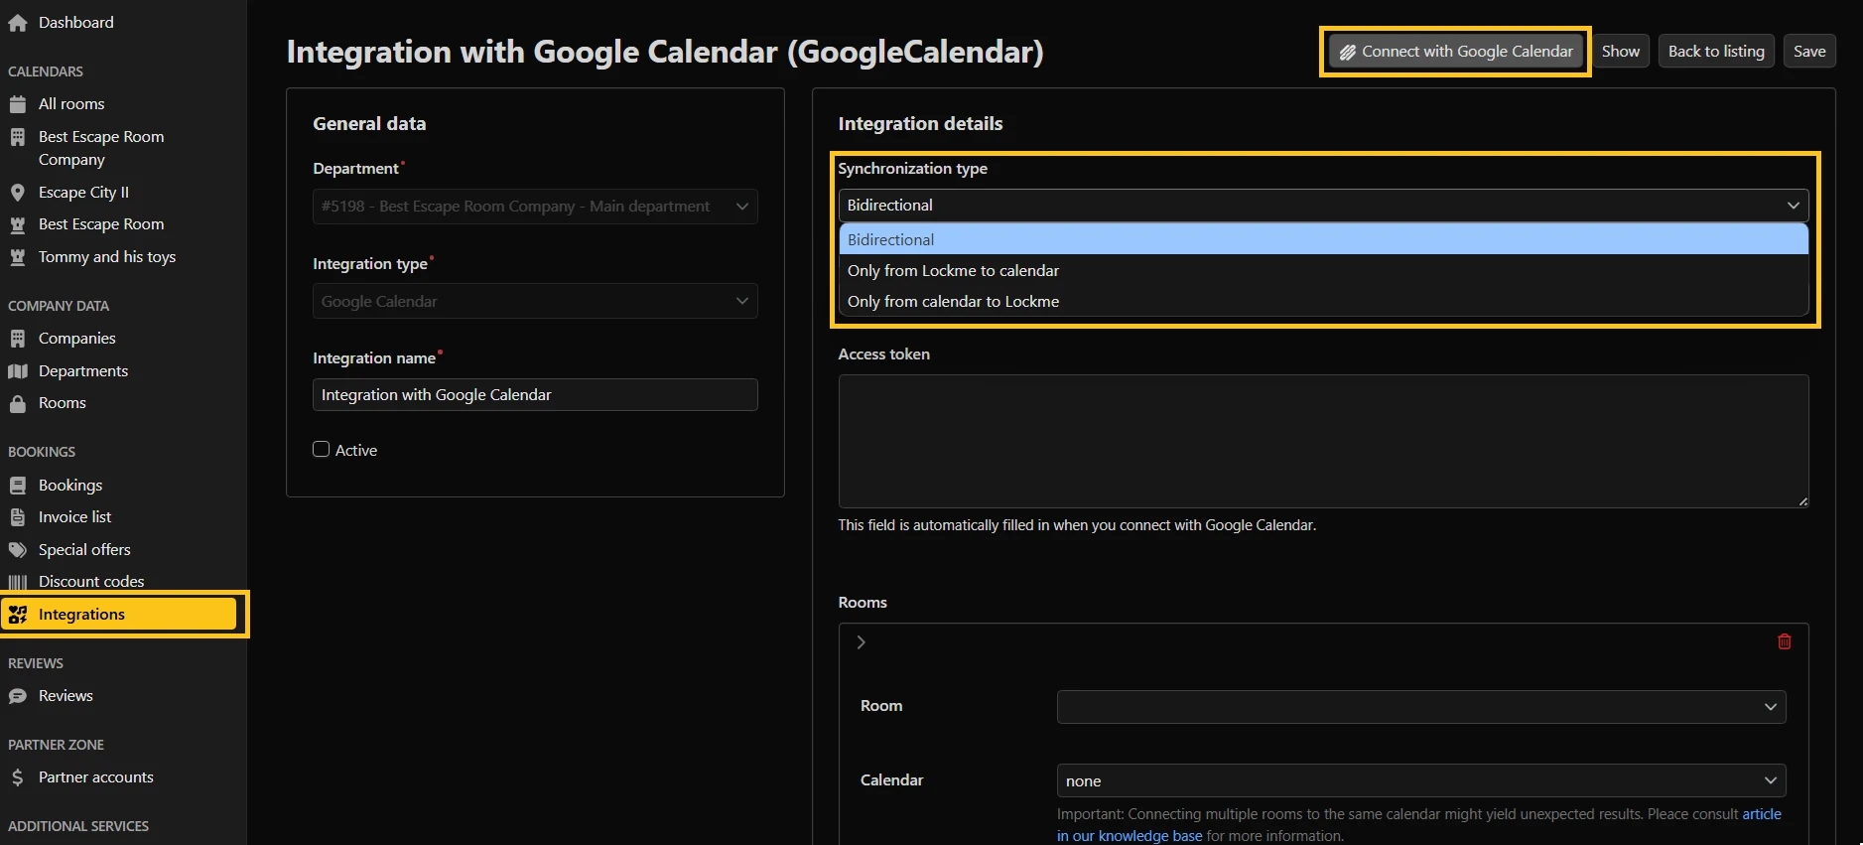Go to Invoice list in sidebar
Screen dimensions: 1863x845
74,517
